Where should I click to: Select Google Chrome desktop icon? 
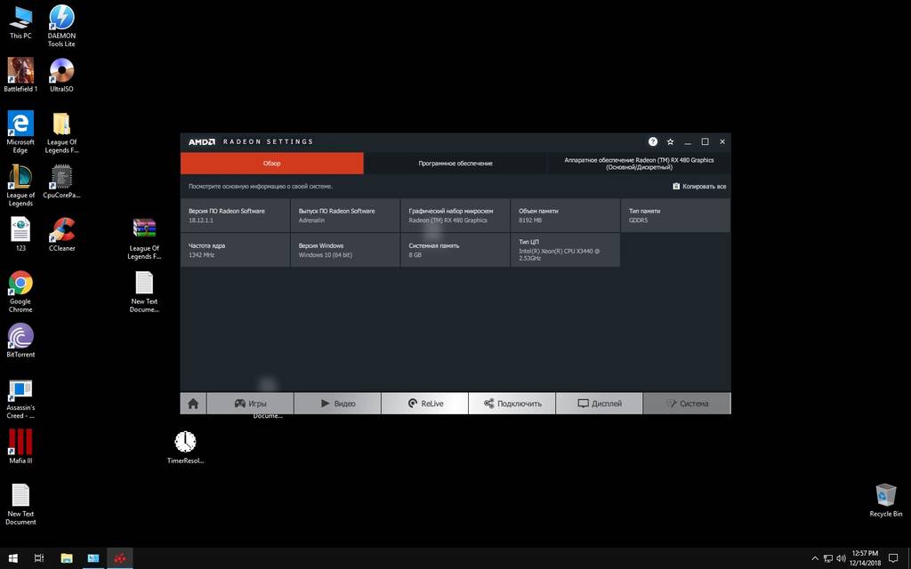pos(20,292)
